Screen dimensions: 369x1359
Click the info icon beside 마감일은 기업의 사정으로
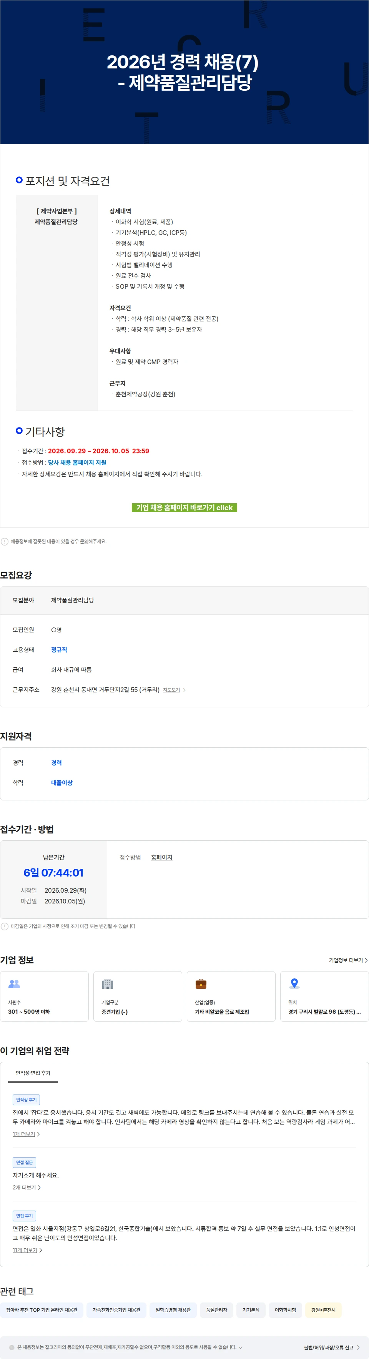(x=5, y=926)
